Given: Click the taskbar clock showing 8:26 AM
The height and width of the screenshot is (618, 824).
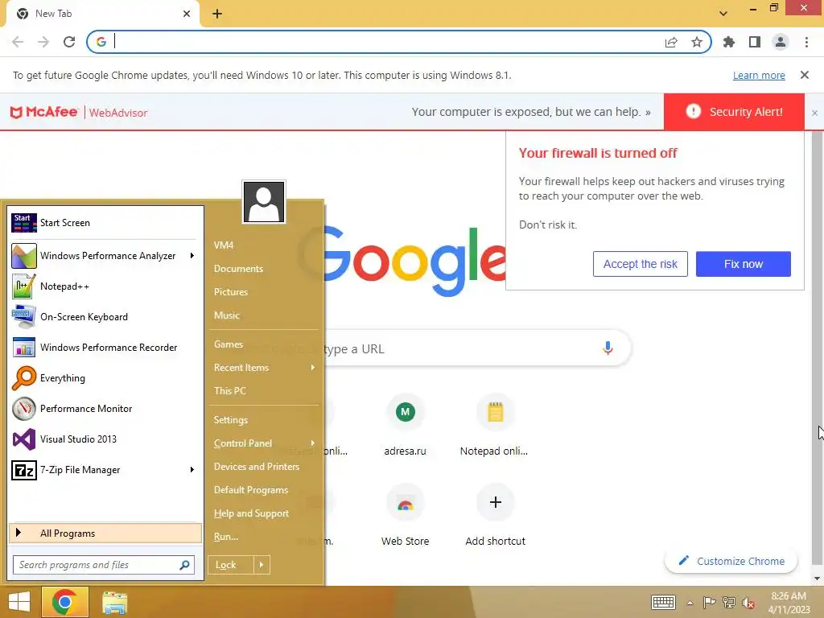Looking at the screenshot, I should click(x=789, y=603).
